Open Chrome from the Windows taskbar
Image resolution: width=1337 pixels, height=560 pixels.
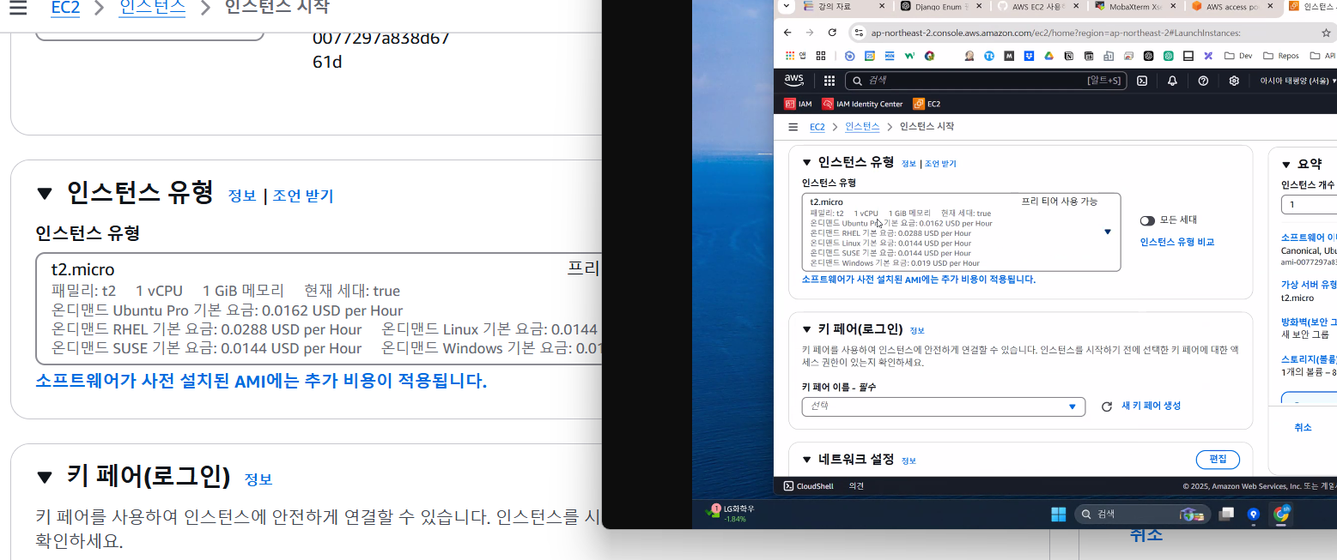click(x=1281, y=514)
